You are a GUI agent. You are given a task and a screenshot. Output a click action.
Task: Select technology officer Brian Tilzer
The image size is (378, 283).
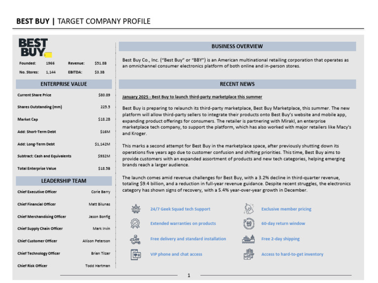pyautogui.click(x=100, y=254)
